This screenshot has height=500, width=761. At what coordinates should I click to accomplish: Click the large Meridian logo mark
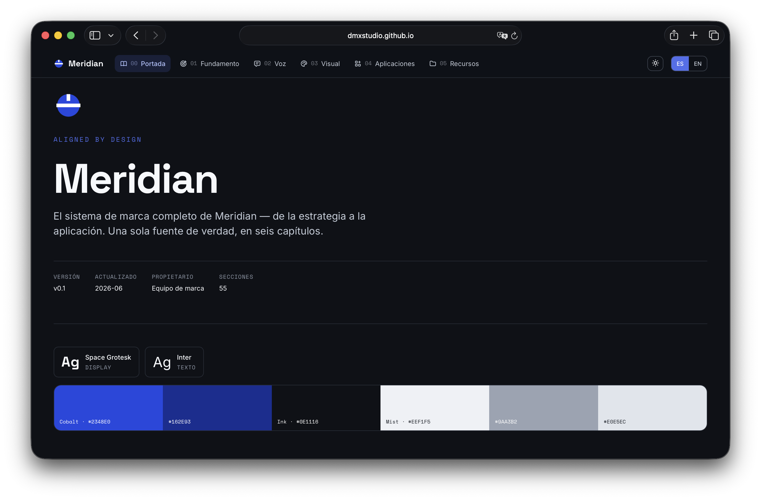68,105
